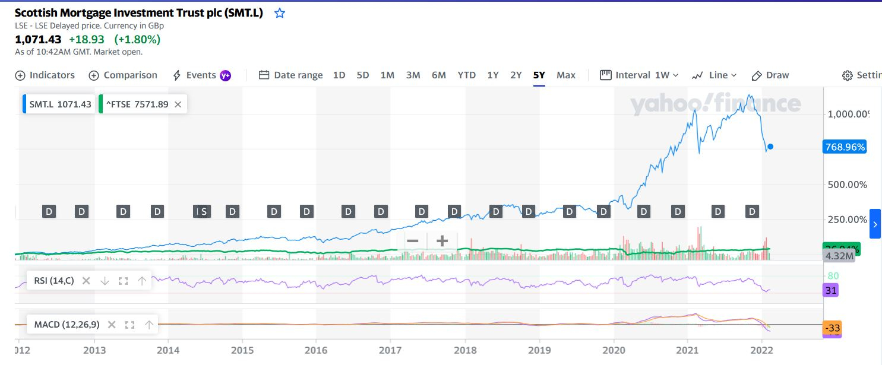Click the calendar icon beside Date range
The width and height of the screenshot is (882, 365).
(x=264, y=75)
